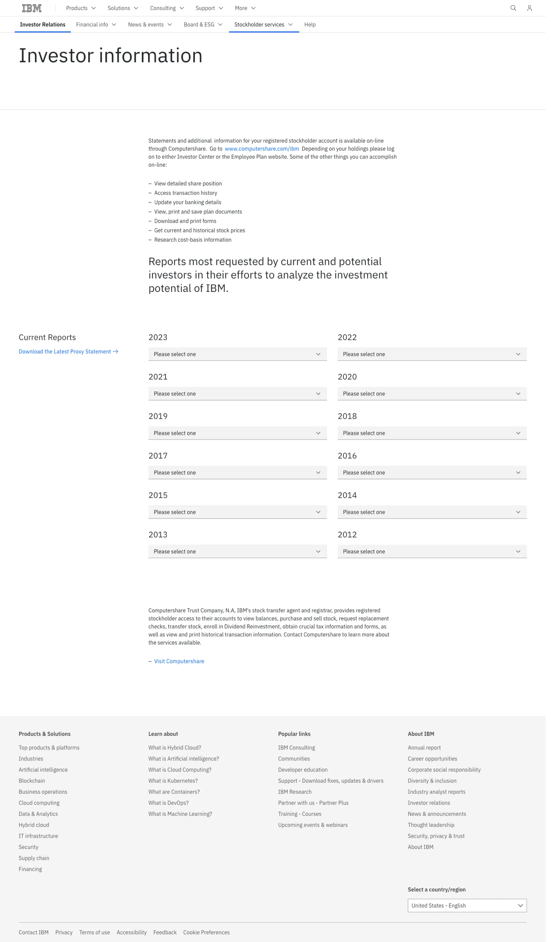The height and width of the screenshot is (942, 551).
Task: Open the 2012 reports dropdown
Action: click(436, 557)
